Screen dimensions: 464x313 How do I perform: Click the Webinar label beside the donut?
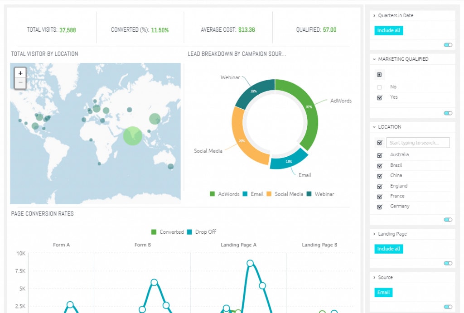coord(230,77)
